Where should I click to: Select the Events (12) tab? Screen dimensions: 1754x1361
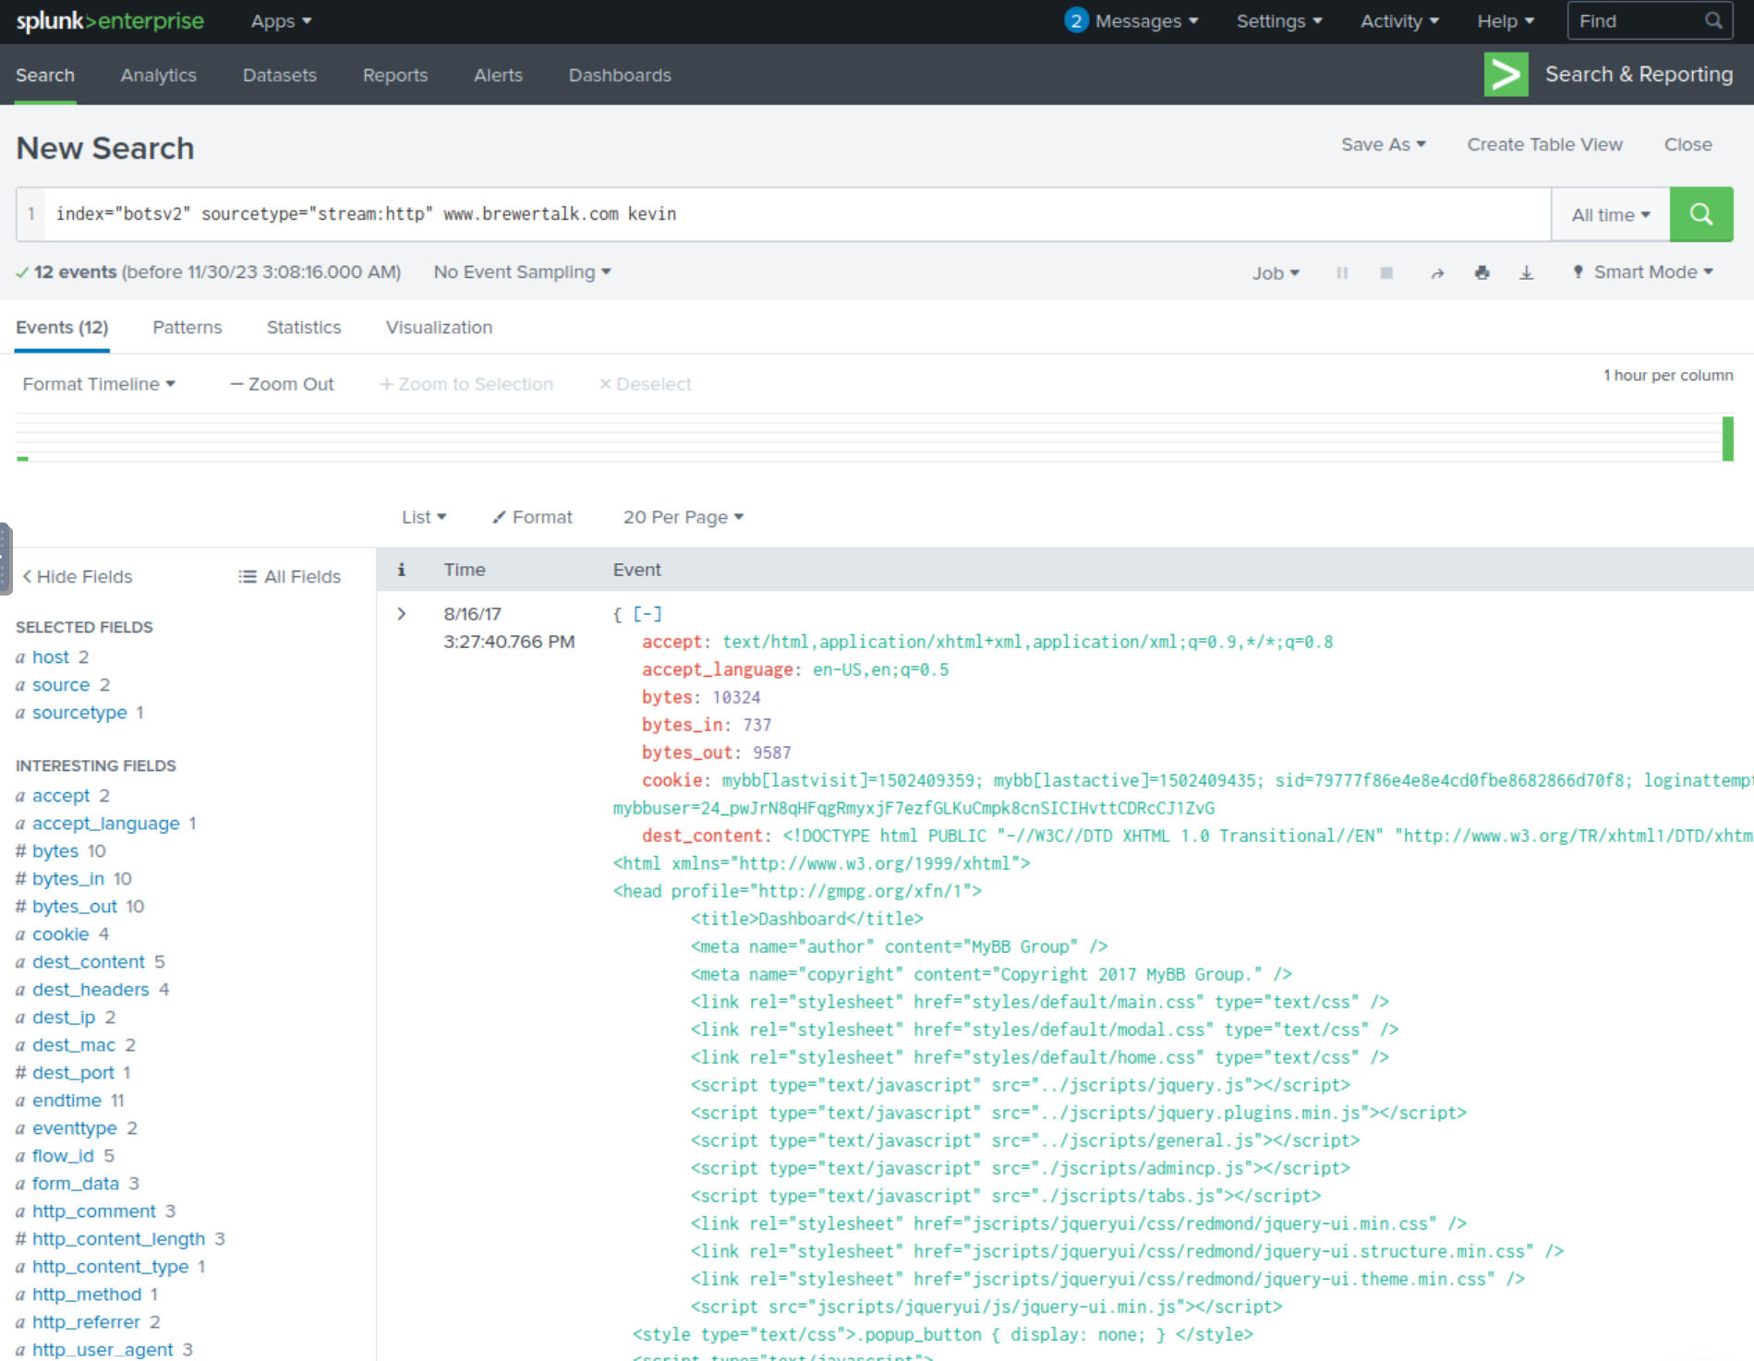pyautogui.click(x=62, y=327)
